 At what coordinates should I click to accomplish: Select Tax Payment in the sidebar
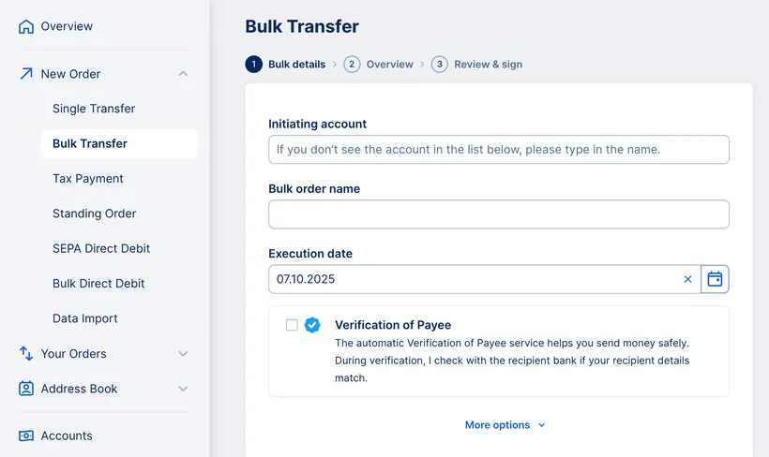pos(88,179)
